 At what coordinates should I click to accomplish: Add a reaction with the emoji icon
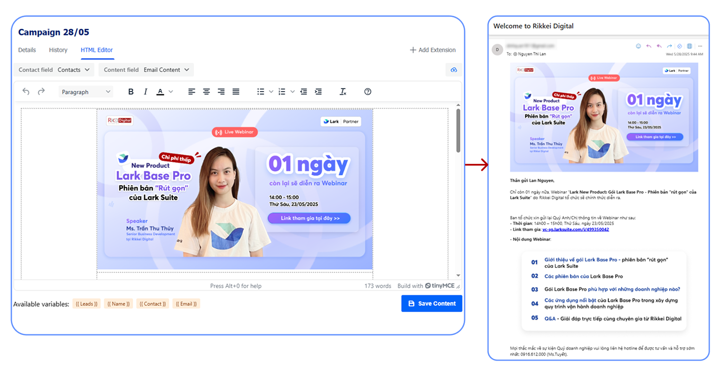coord(638,46)
